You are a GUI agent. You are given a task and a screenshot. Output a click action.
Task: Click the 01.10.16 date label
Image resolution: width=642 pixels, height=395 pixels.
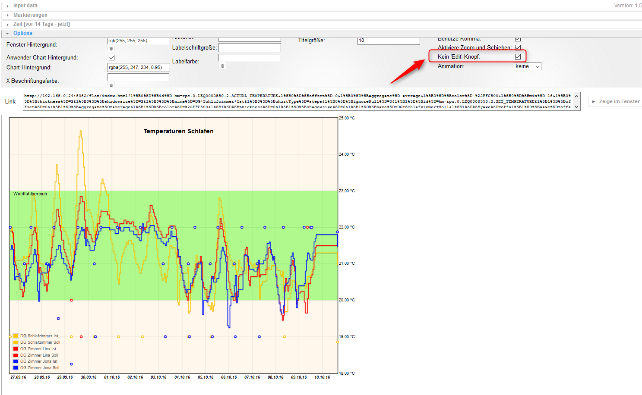[112, 377]
